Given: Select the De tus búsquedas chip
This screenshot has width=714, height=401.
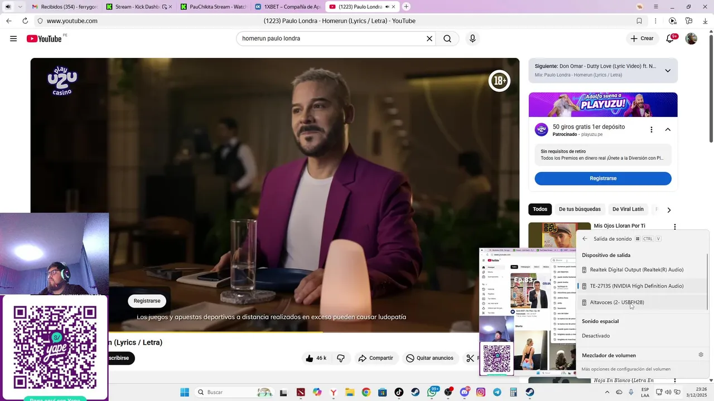Looking at the screenshot, I should (x=580, y=209).
